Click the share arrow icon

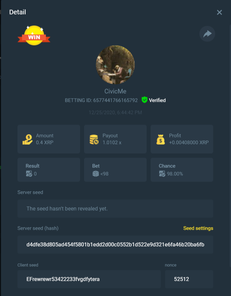click(207, 34)
